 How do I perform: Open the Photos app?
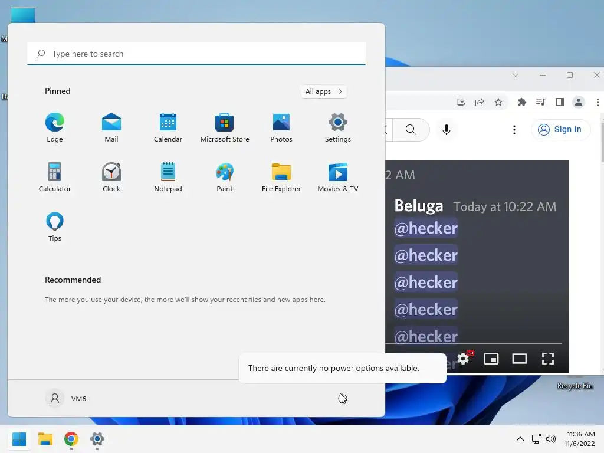281,128
